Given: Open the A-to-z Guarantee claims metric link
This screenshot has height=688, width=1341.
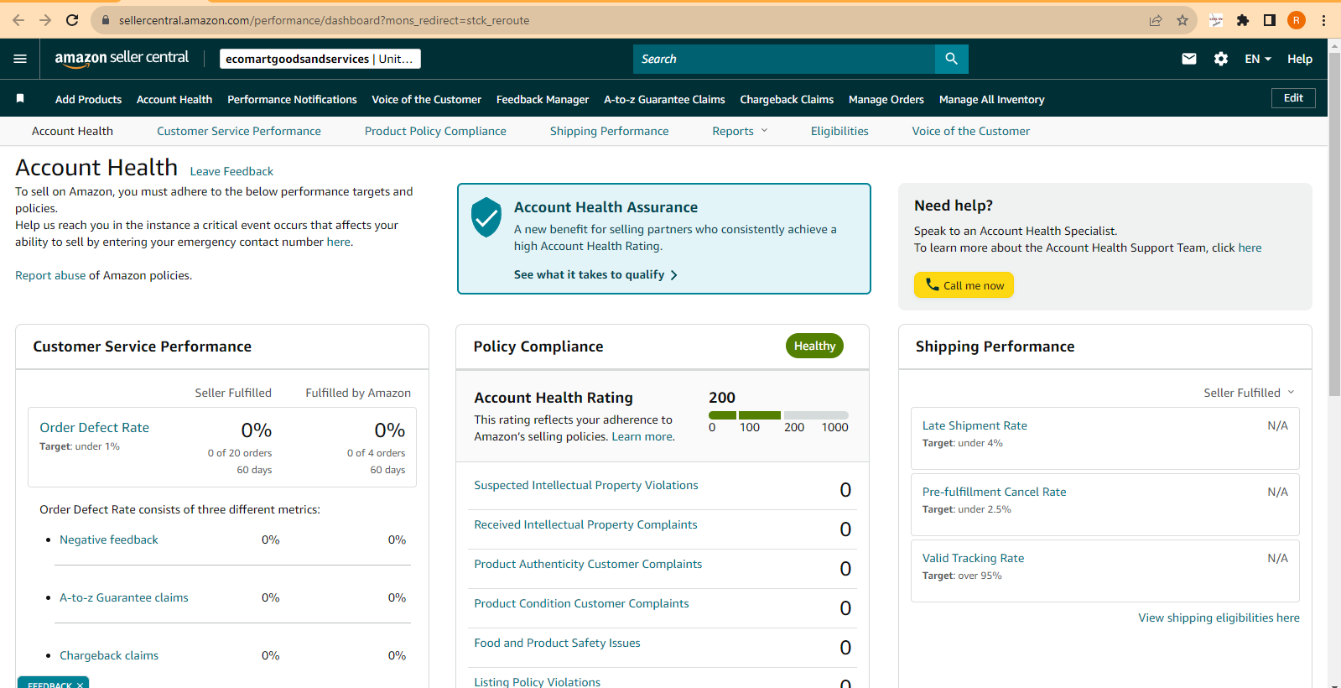Looking at the screenshot, I should 124,597.
